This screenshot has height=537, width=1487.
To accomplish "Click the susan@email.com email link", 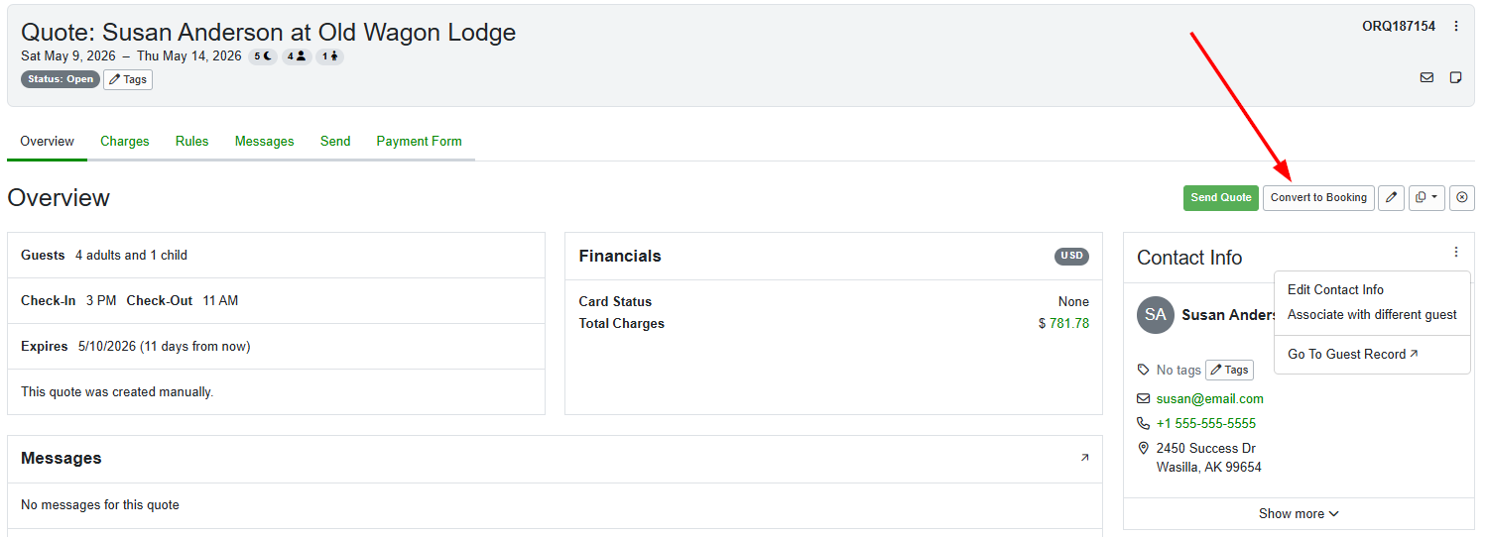I will pos(1210,398).
